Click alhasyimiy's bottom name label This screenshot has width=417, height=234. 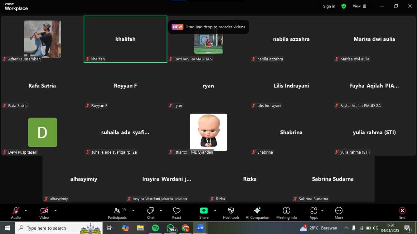pyautogui.click(x=59, y=199)
